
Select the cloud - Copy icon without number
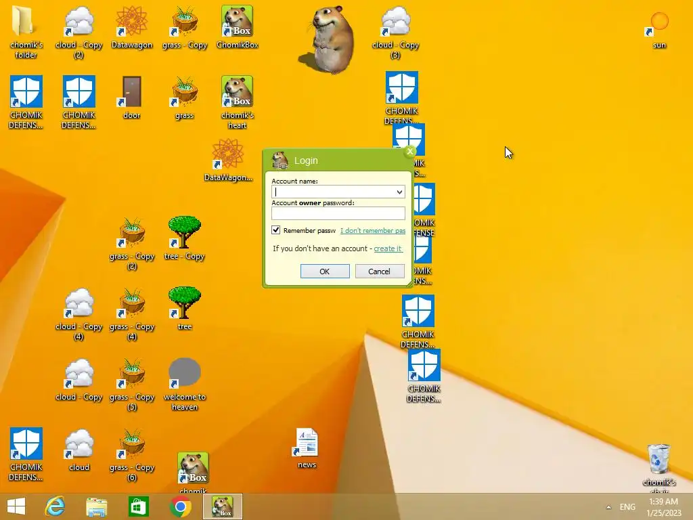coord(79,380)
